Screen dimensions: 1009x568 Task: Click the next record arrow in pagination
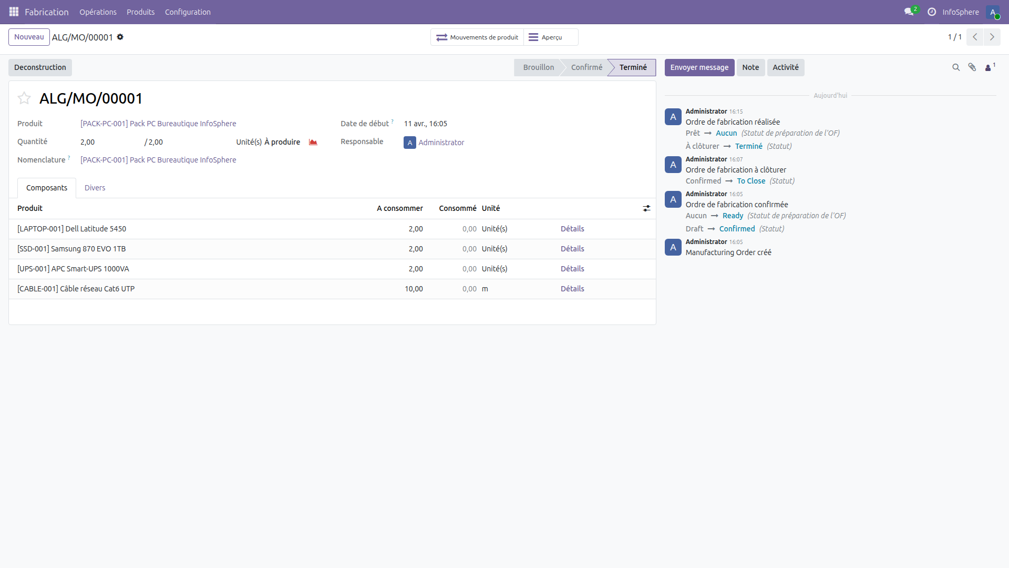coord(993,37)
